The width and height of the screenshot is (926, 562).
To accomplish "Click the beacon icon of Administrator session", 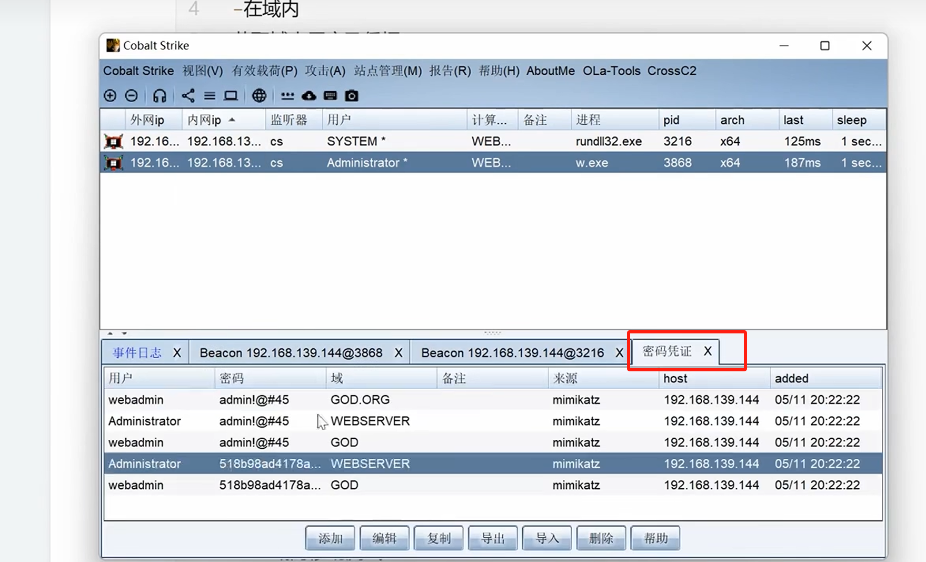I will (113, 163).
